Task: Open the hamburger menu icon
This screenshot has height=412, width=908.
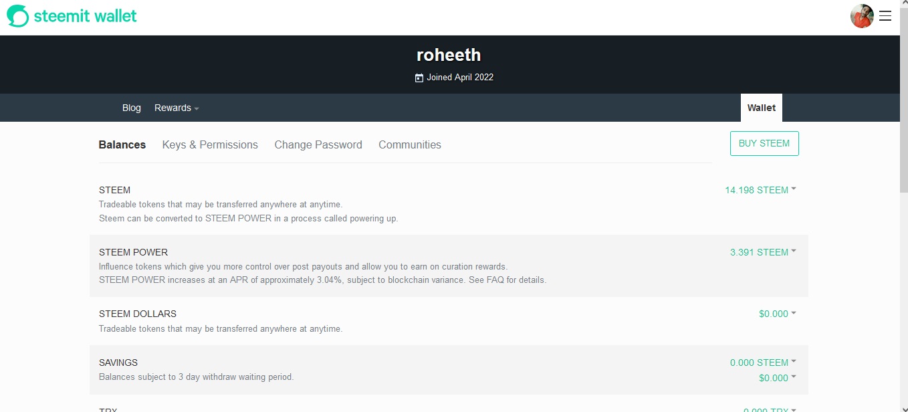Action: point(885,16)
